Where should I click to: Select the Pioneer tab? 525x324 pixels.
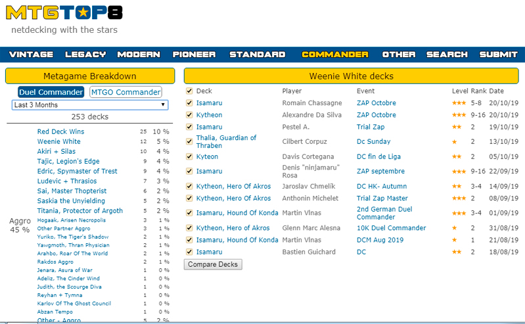coord(194,55)
